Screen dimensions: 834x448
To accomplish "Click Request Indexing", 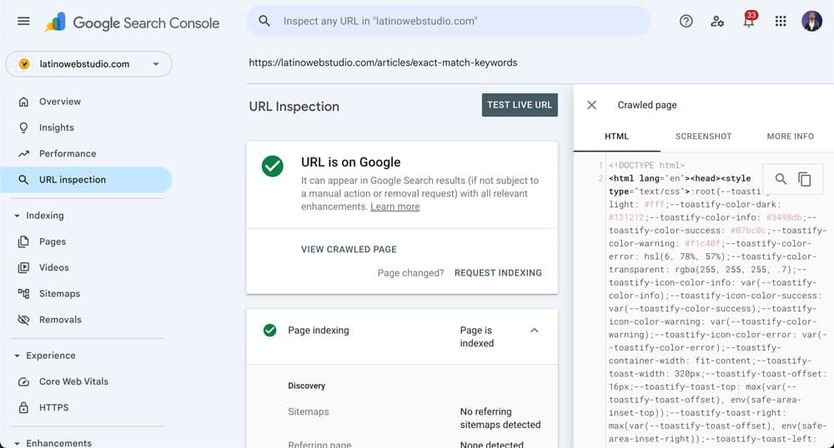I will [498, 272].
